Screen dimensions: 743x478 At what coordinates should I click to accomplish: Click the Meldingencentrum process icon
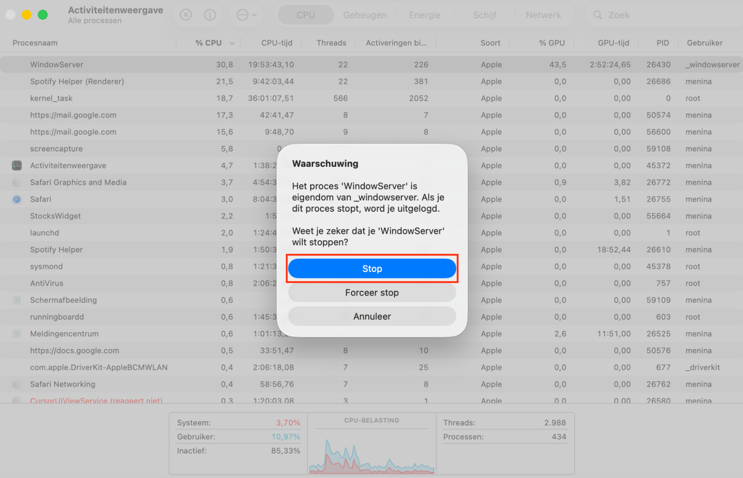coord(16,334)
